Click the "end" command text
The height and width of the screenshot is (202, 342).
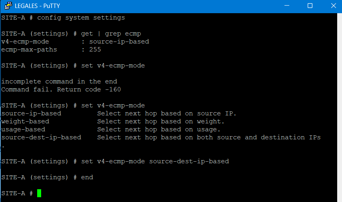point(87,177)
